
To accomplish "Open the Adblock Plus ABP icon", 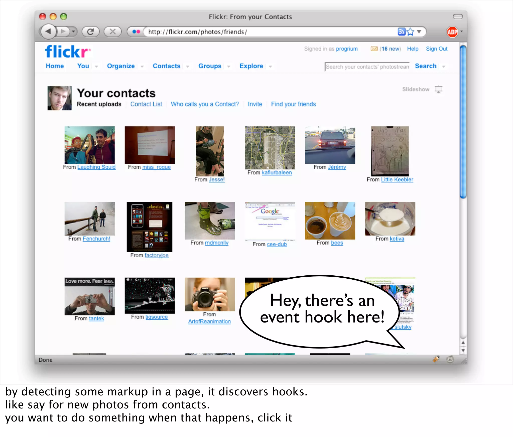I will [452, 32].
